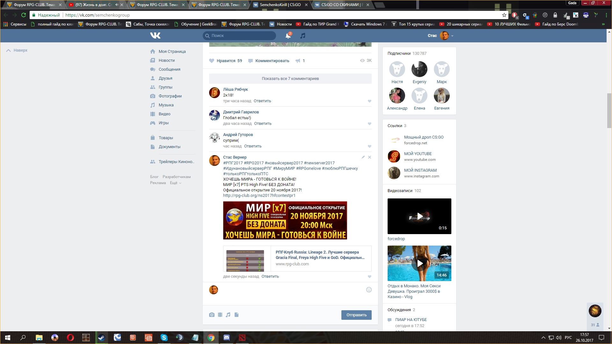Image resolution: width=612 pixels, height=344 pixels.
Task: Attach a photo via camera icon
Action: click(212, 315)
